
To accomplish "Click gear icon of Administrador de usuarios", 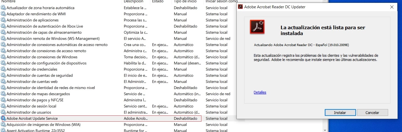I will [3, 112].
